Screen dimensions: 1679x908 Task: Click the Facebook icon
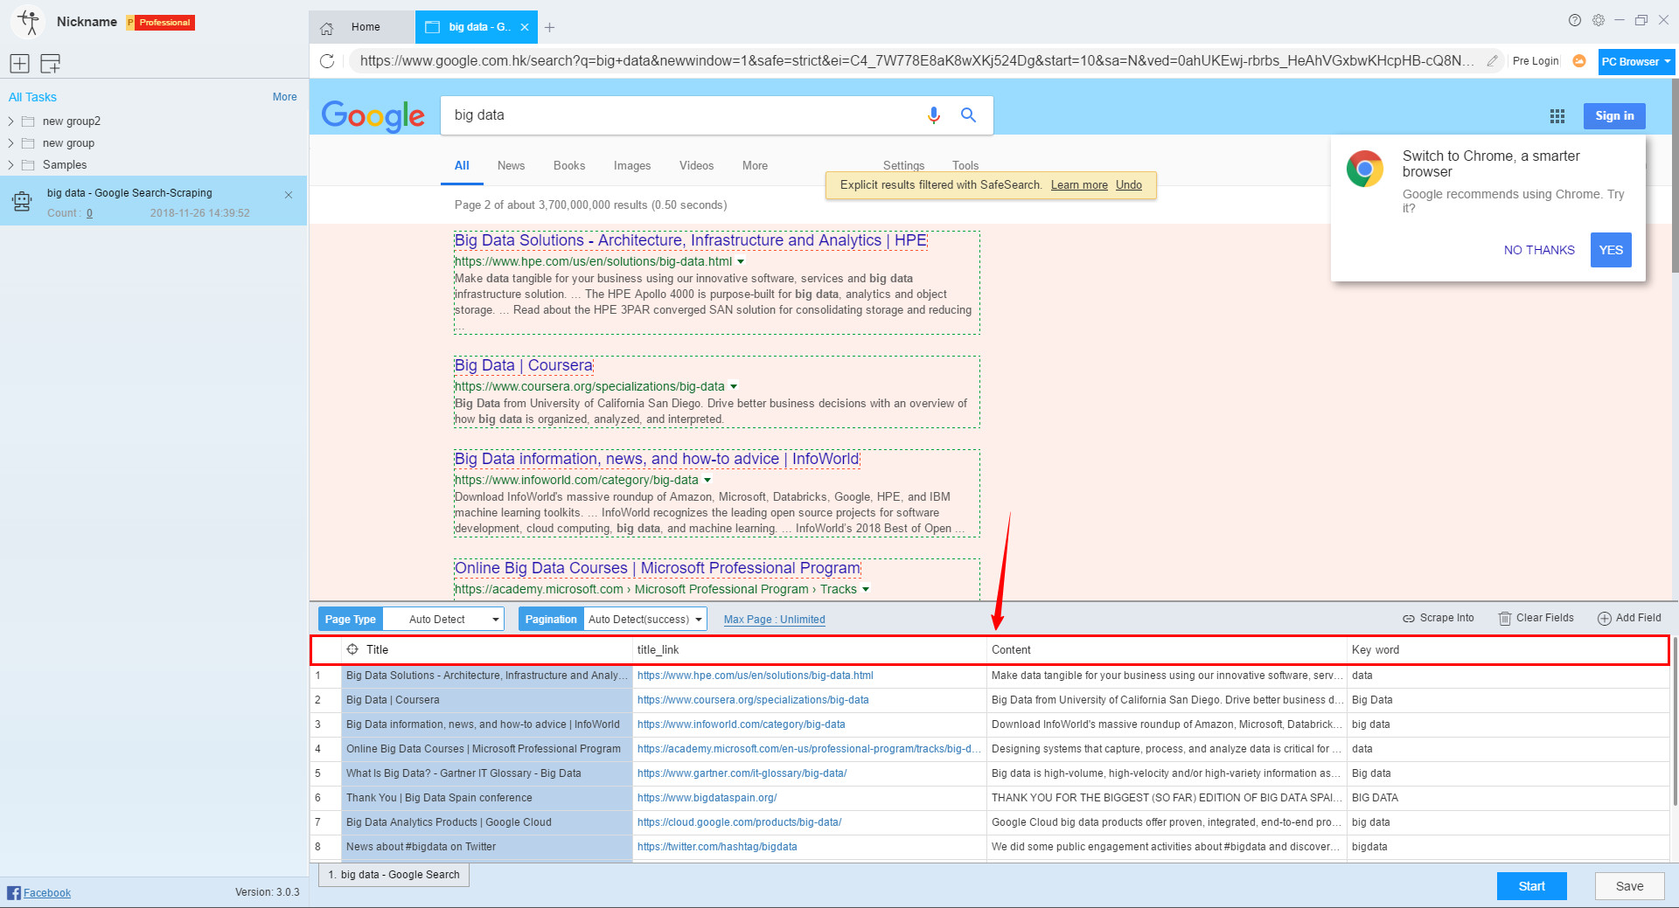coord(14,892)
